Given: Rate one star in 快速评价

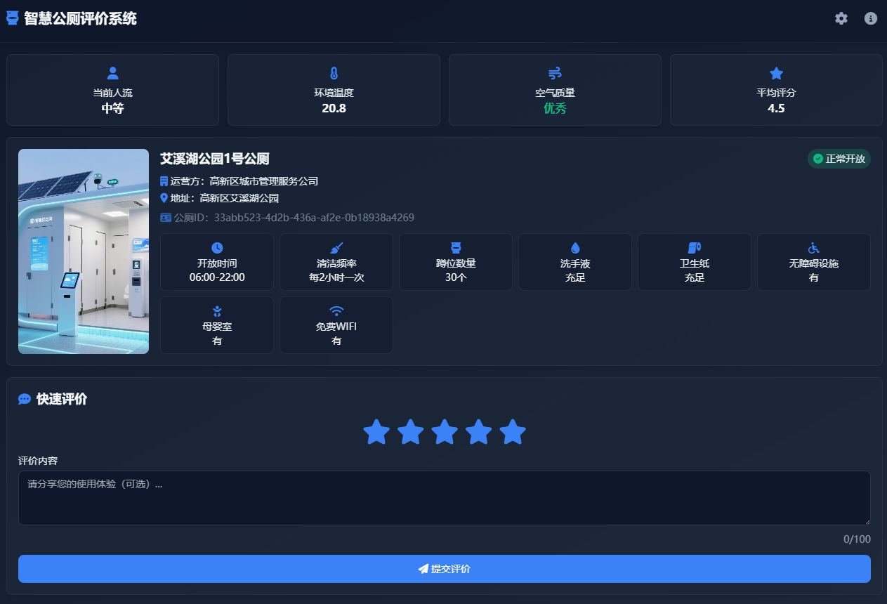Looking at the screenshot, I should (x=376, y=432).
